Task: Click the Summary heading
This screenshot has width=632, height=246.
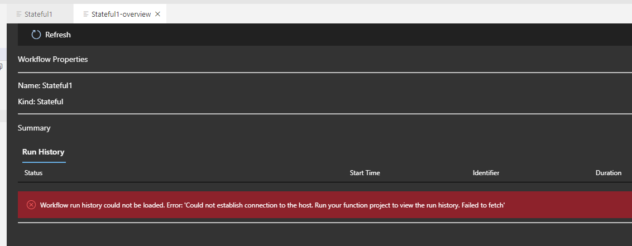Action: [x=34, y=128]
